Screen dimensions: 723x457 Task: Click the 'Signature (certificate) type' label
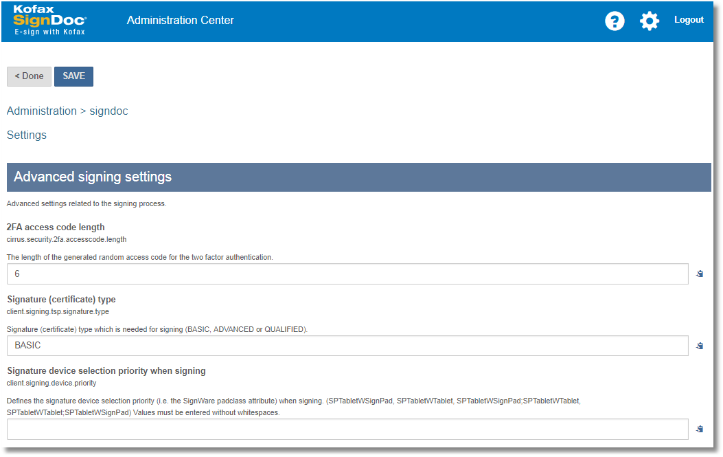click(x=61, y=299)
